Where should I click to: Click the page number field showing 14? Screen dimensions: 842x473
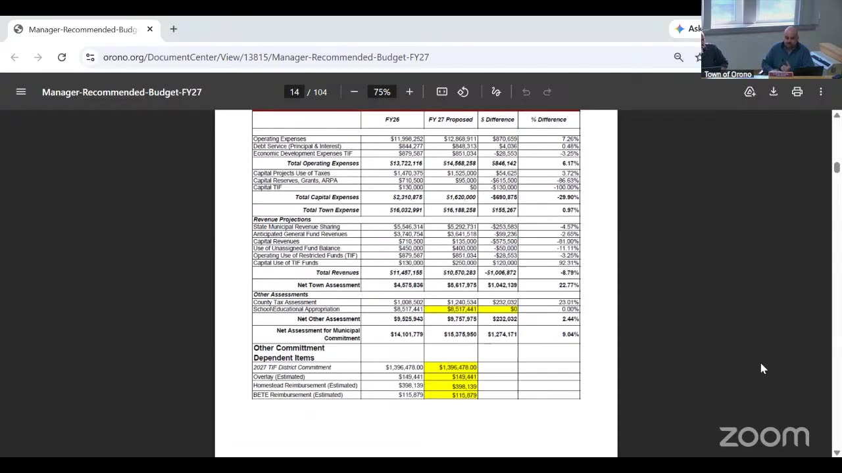[294, 92]
